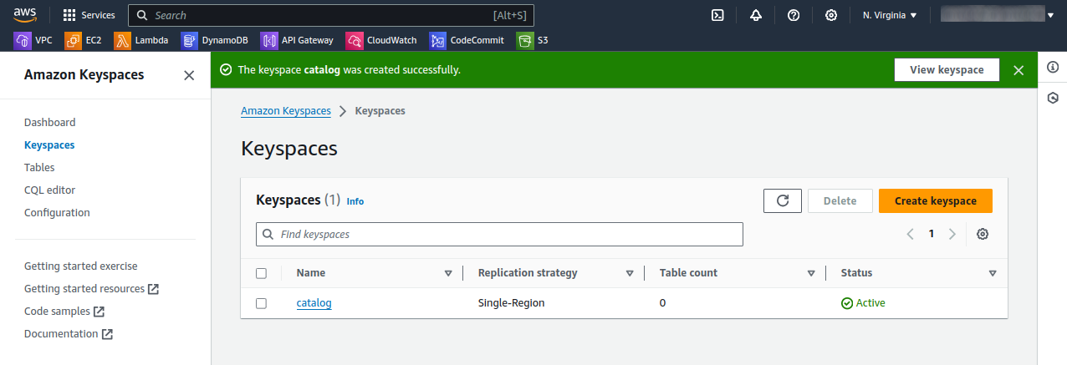Click the help question mark icon
Image resolution: width=1067 pixels, height=365 pixels.
coord(794,15)
